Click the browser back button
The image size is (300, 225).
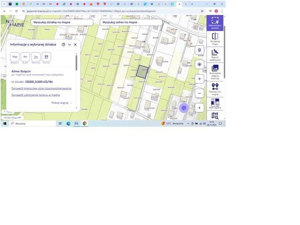4,11
